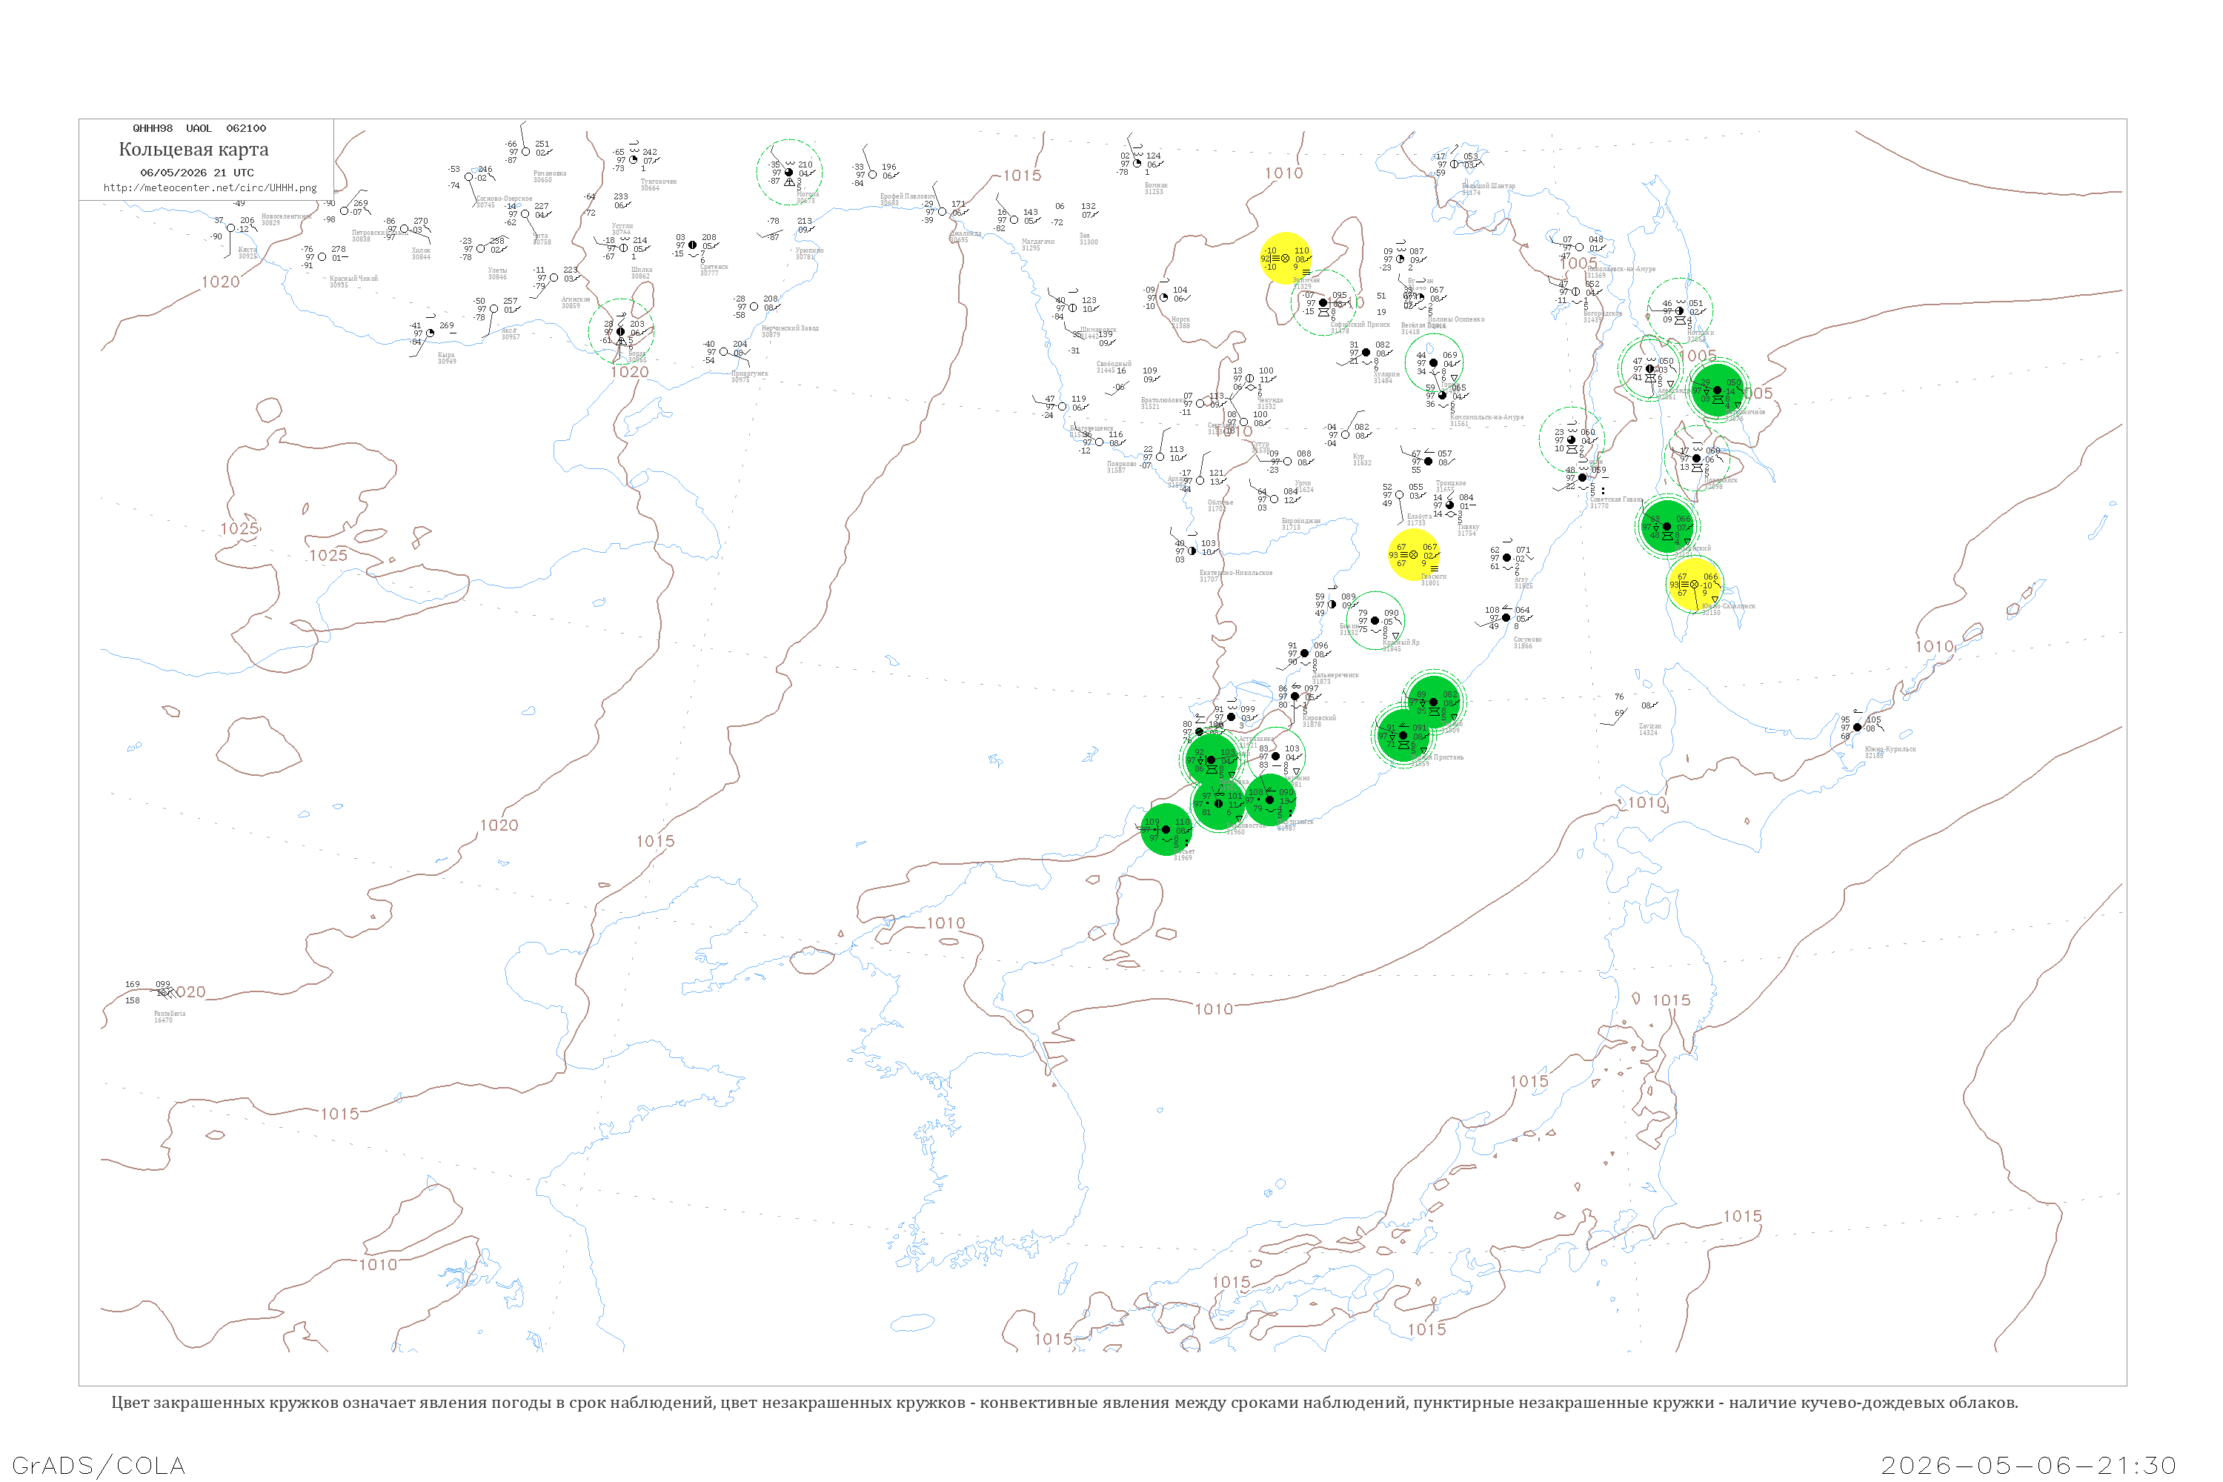Screen dimensions: 2223x1482
Task: Click the 2026-05-06-21:30 timestamp label
Action: [2028, 1465]
